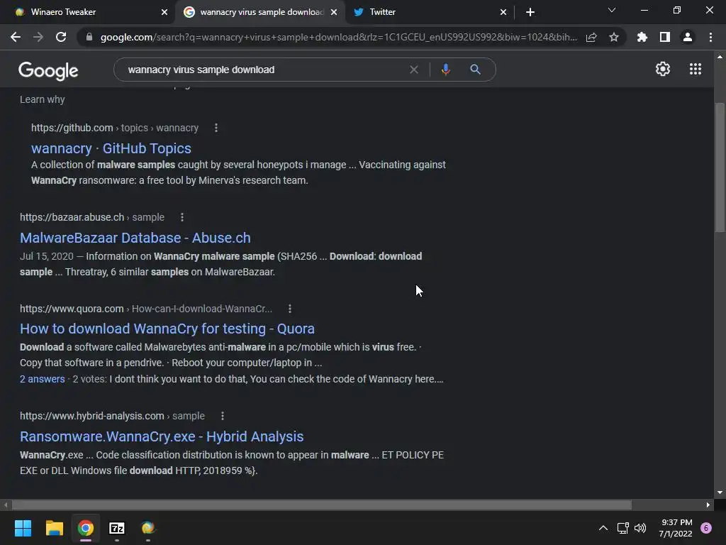Click the padlock site info icon
This screenshot has height=545, width=726.
tap(89, 37)
